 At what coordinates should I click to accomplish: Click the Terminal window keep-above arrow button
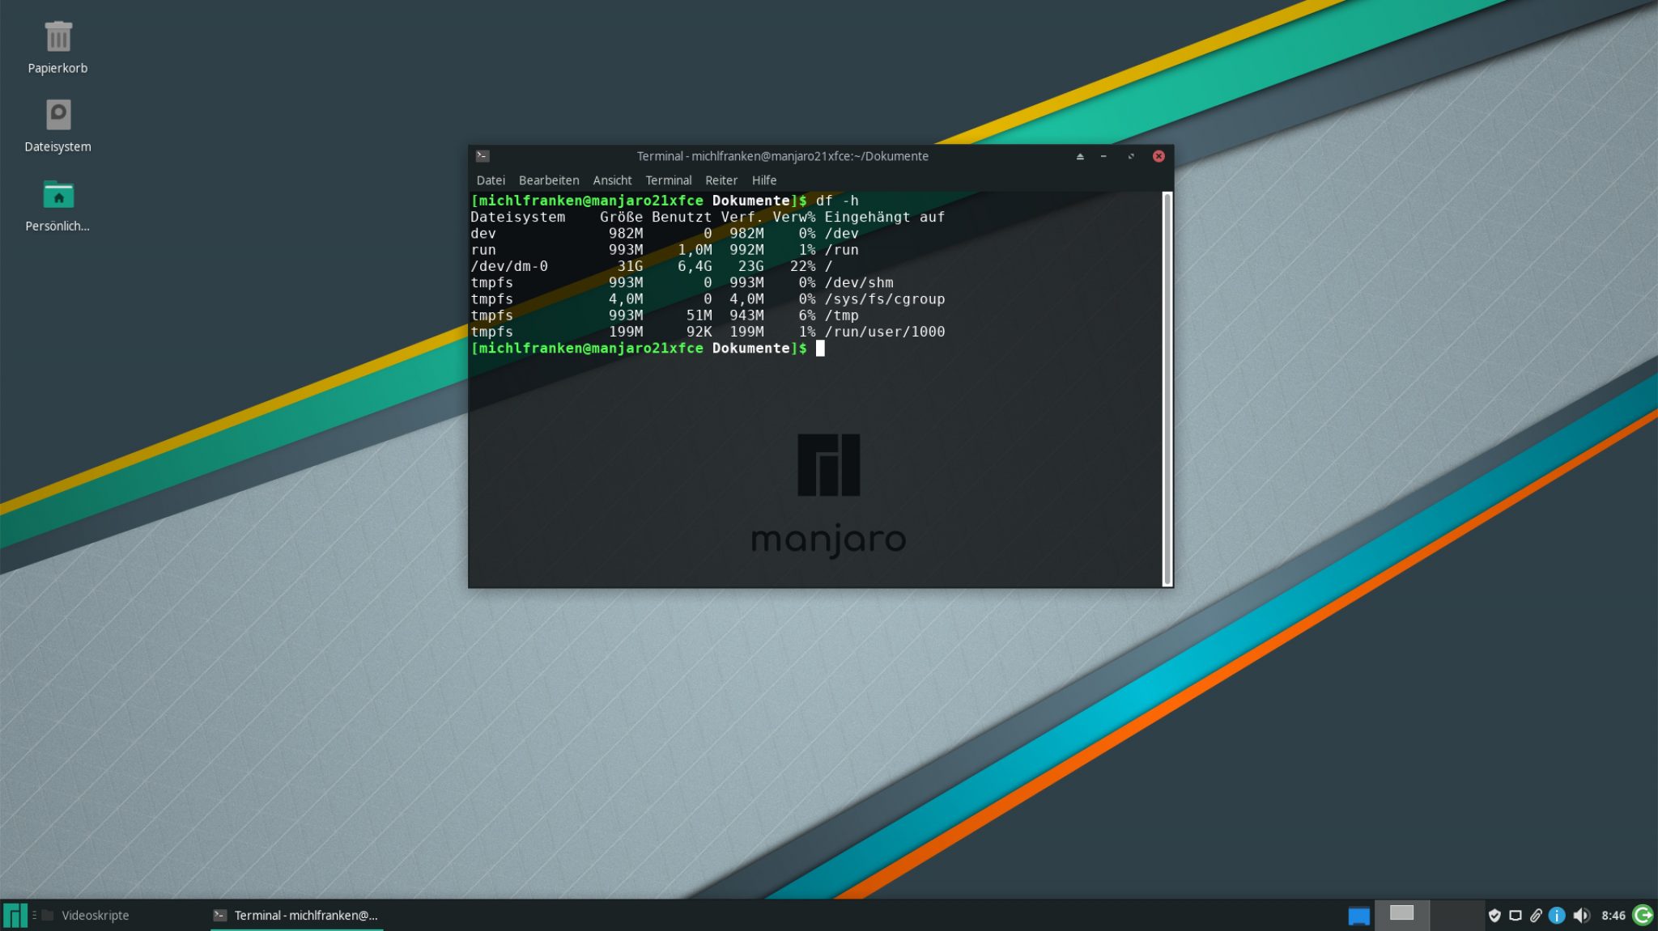(1079, 156)
